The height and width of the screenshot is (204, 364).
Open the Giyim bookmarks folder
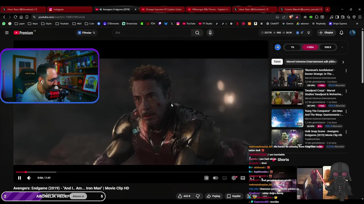point(46,24)
